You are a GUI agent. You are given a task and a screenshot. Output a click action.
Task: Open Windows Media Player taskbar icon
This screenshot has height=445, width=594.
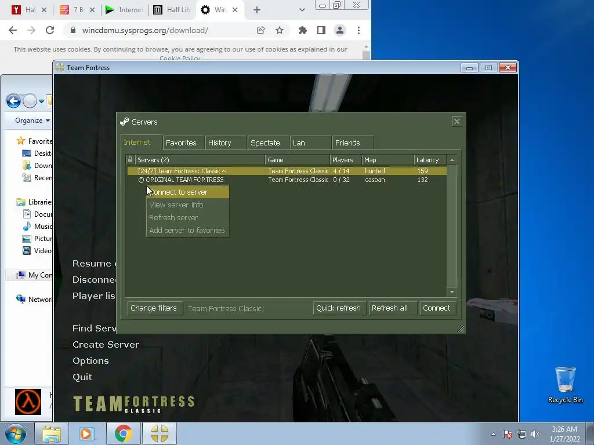(x=87, y=433)
